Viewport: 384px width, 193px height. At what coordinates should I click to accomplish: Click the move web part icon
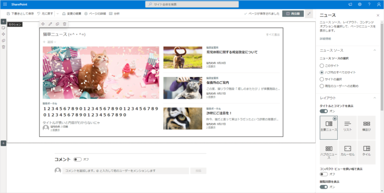(x=43, y=24)
